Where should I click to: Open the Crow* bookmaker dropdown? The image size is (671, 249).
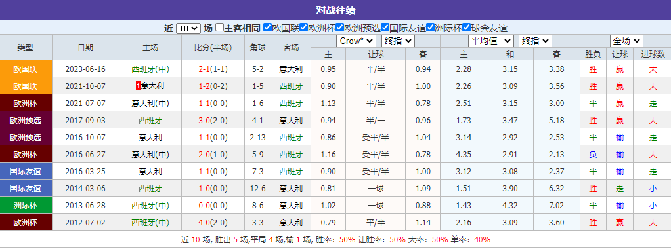coord(356,41)
